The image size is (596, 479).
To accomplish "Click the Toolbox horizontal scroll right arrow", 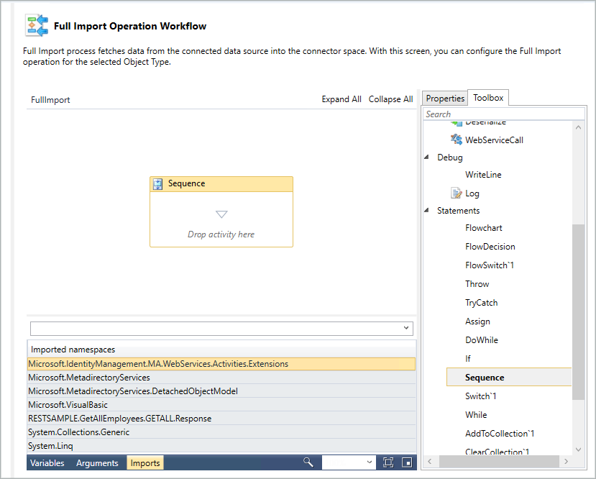I will pyautogui.click(x=566, y=461).
